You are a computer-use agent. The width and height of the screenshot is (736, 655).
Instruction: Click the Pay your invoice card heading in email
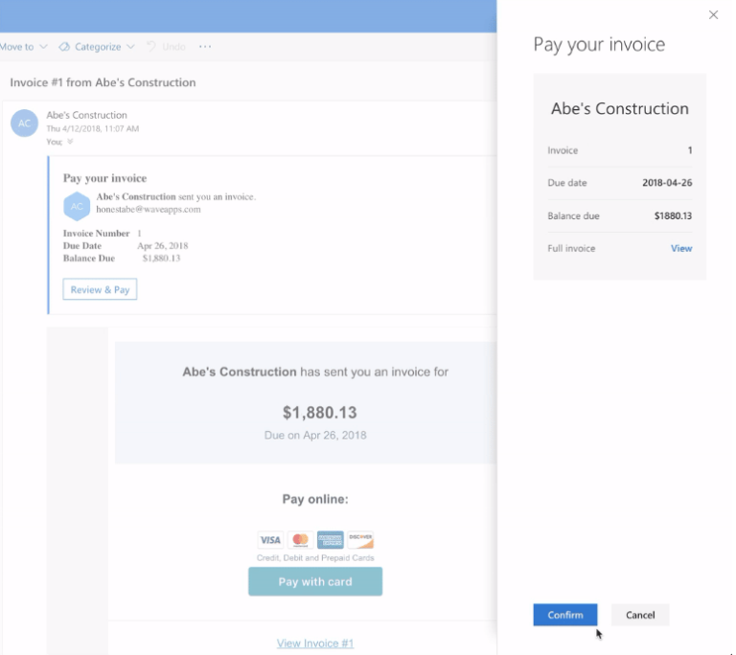[x=105, y=178]
